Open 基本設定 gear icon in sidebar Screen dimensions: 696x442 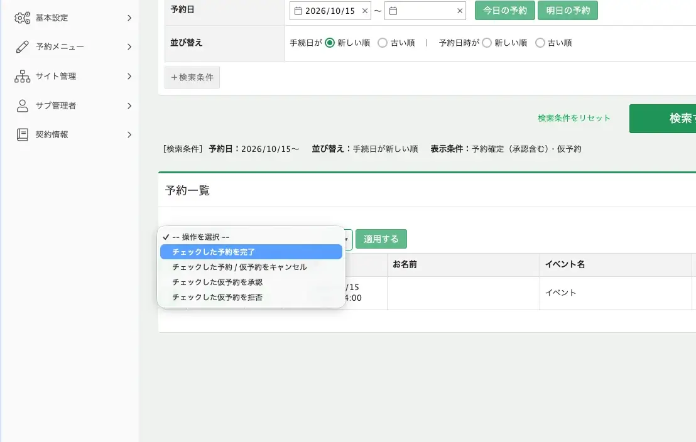(x=22, y=18)
